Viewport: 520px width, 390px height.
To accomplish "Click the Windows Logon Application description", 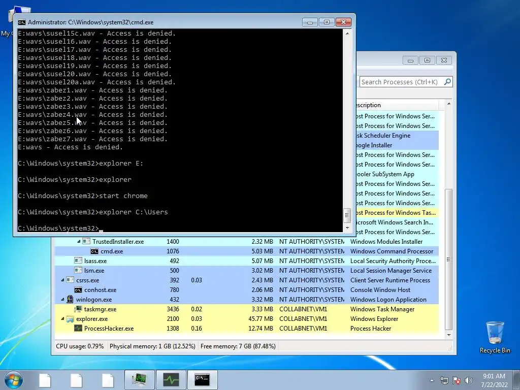I will (x=388, y=300).
